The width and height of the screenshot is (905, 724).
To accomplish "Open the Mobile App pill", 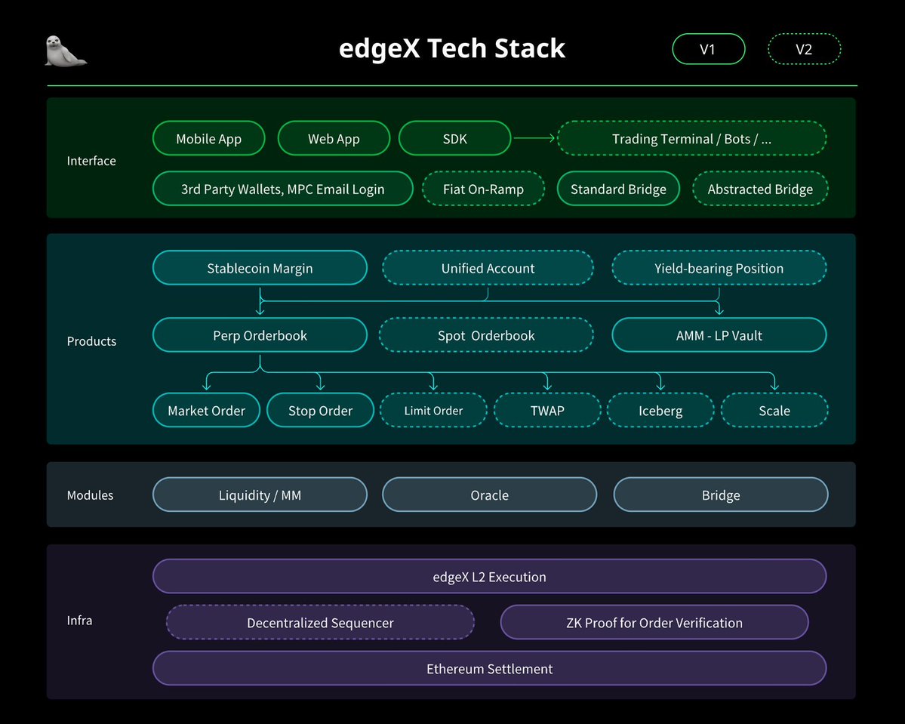I will point(209,139).
